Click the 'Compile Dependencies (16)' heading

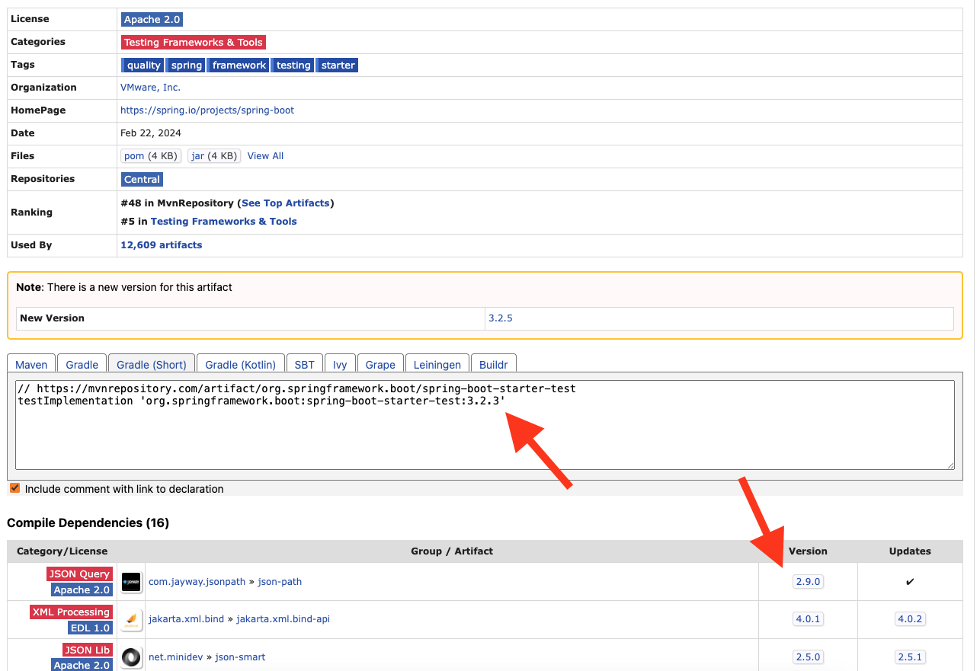(x=88, y=523)
